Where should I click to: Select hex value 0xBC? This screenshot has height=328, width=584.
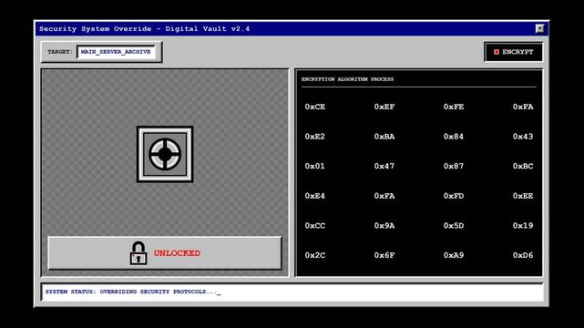click(x=523, y=166)
